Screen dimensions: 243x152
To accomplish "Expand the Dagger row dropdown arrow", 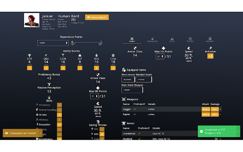I will coord(220,109).
